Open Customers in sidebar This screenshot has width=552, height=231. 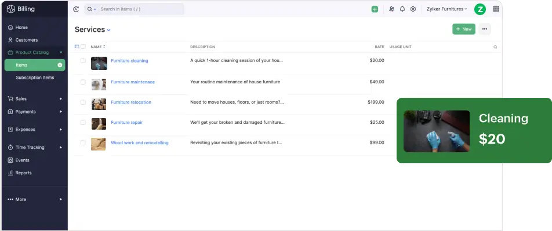click(x=27, y=40)
